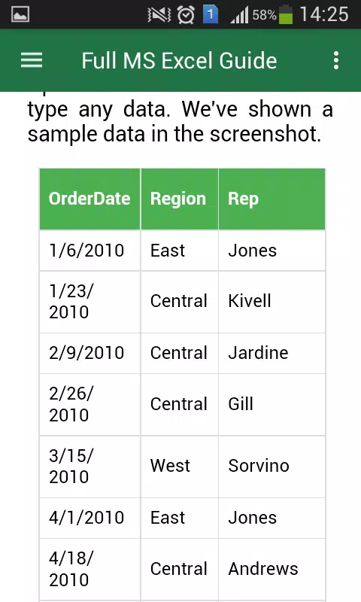Tap the SIM 1 card icon

(x=211, y=15)
